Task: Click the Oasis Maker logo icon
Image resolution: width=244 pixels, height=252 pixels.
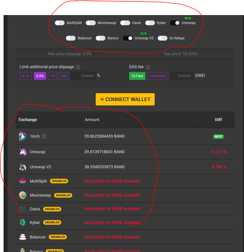Action: [x=23, y=209]
